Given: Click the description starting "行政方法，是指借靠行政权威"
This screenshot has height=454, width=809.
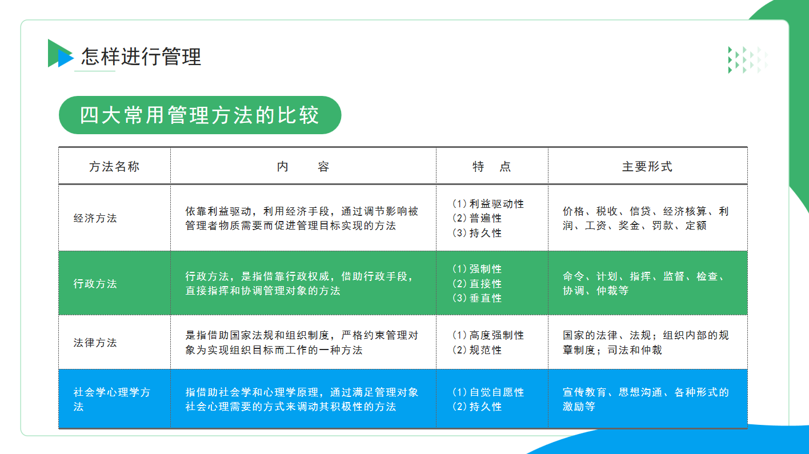Looking at the screenshot, I should pyautogui.click(x=299, y=284).
